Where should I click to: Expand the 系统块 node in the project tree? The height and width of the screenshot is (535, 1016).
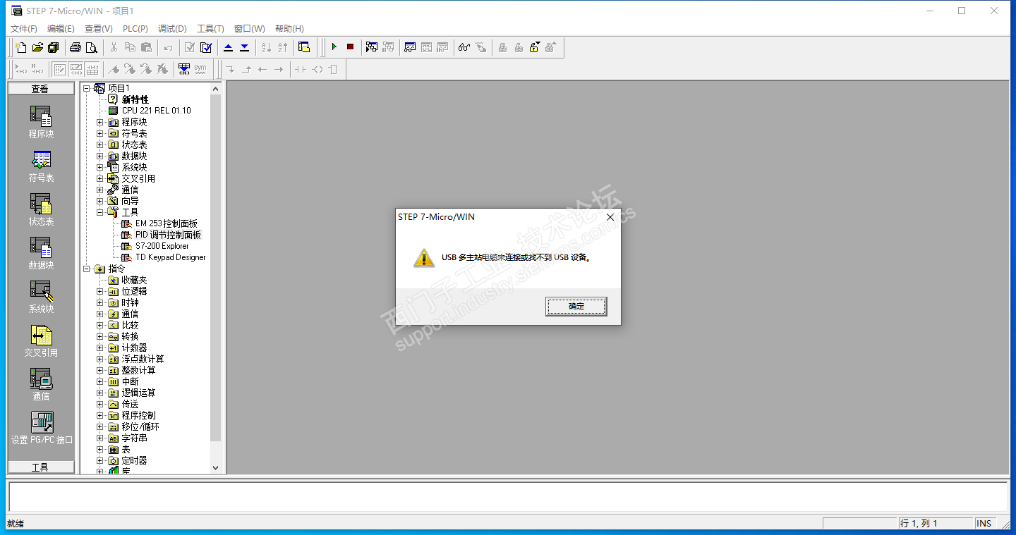coord(100,167)
